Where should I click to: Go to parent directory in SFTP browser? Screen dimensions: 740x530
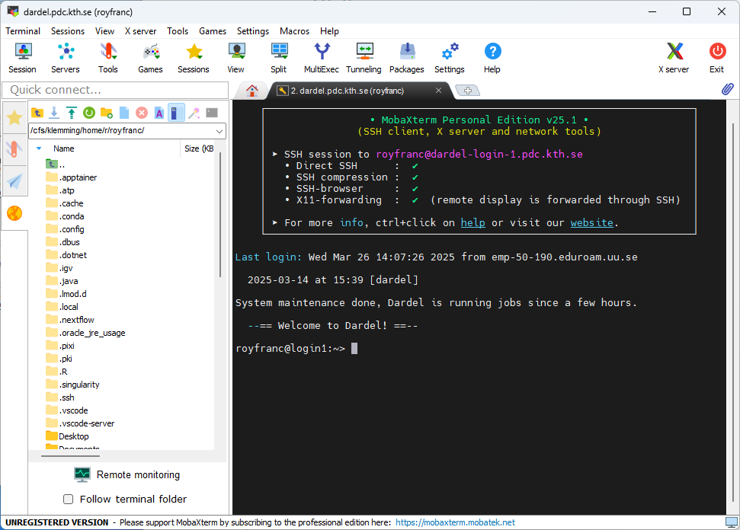(37, 113)
